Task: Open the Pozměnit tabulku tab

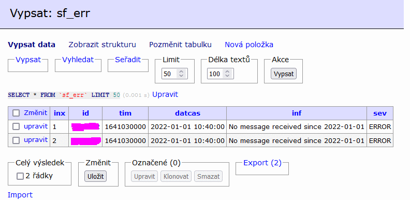Action: click(x=180, y=45)
